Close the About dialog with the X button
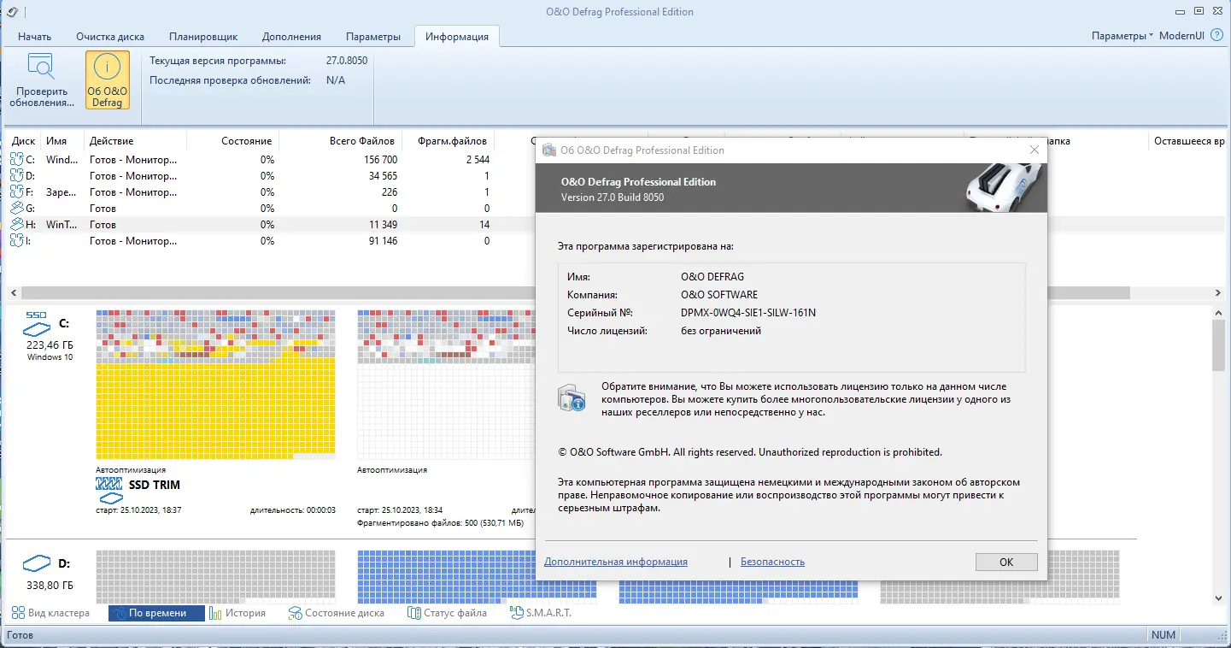The width and height of the screenshot is (1231, 648). (1035, 150)
